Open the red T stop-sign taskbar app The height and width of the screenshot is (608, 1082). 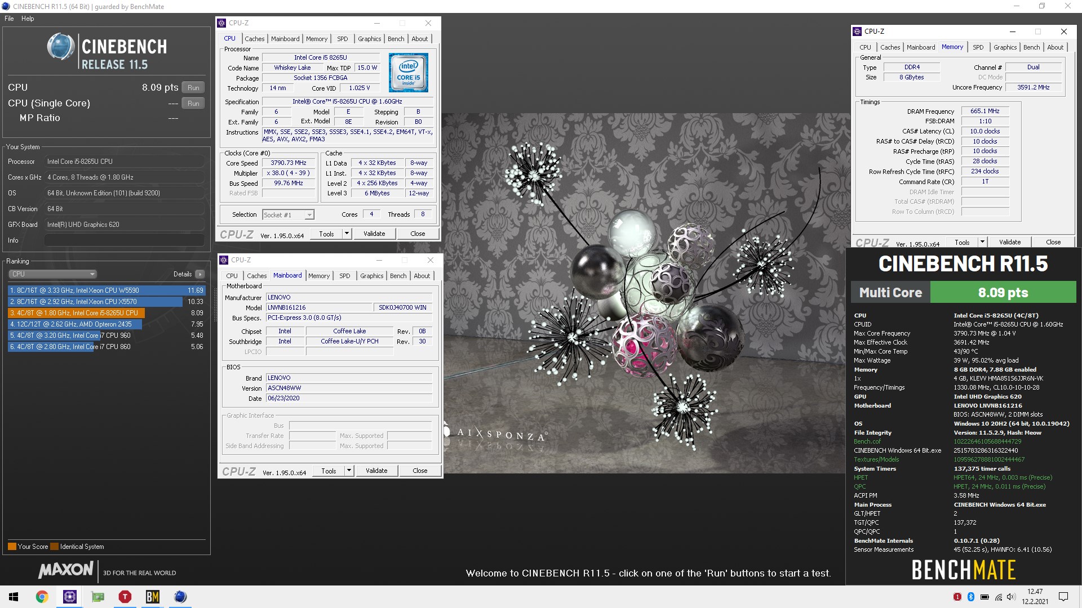(x=125, y=597)
